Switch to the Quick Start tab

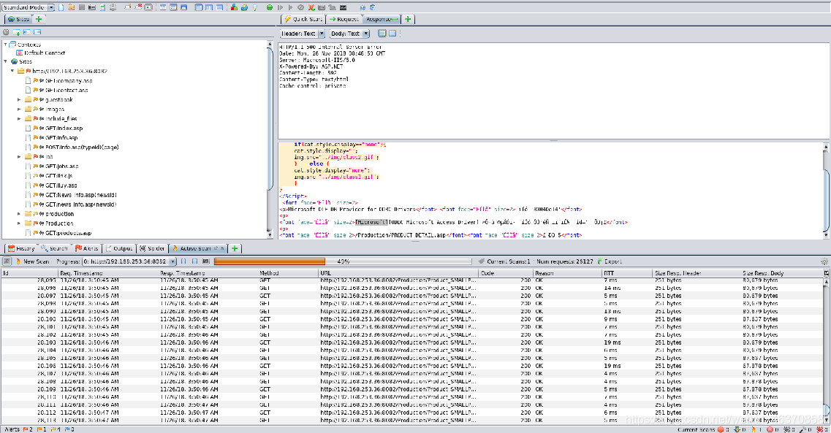(x=303, y=19)
